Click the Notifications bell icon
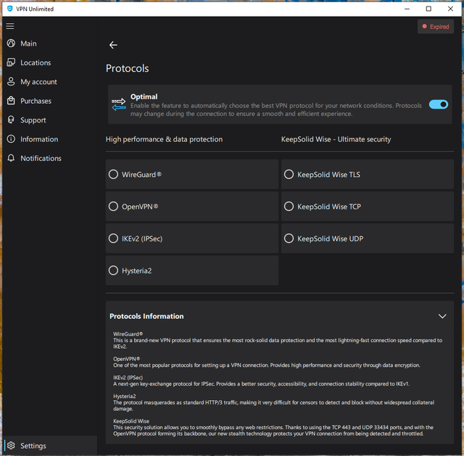The image size is (464, 456). (x=11, y=158)
